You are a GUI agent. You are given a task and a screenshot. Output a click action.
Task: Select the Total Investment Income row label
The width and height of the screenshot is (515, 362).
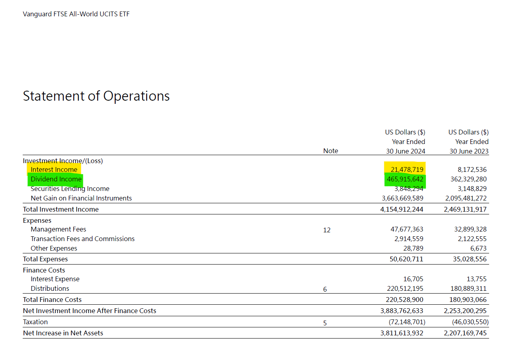tap(61, 209)
